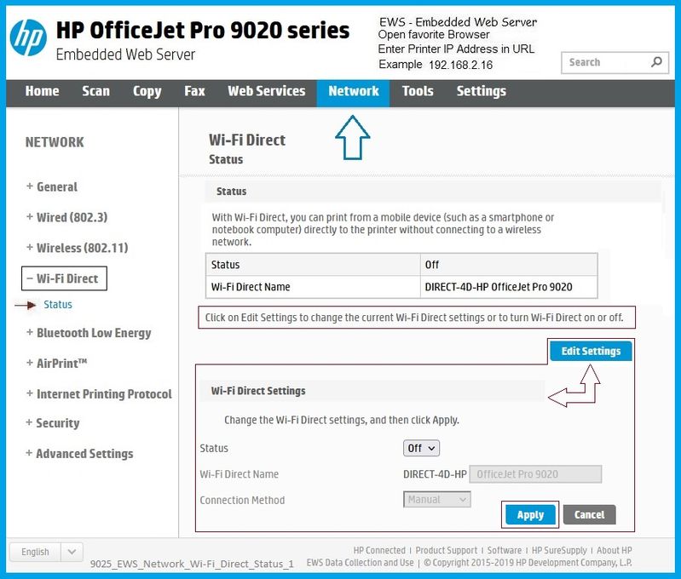Open the Scan tab
The height and width of the screenshot is (579, 681).
[x=95, y=91]
